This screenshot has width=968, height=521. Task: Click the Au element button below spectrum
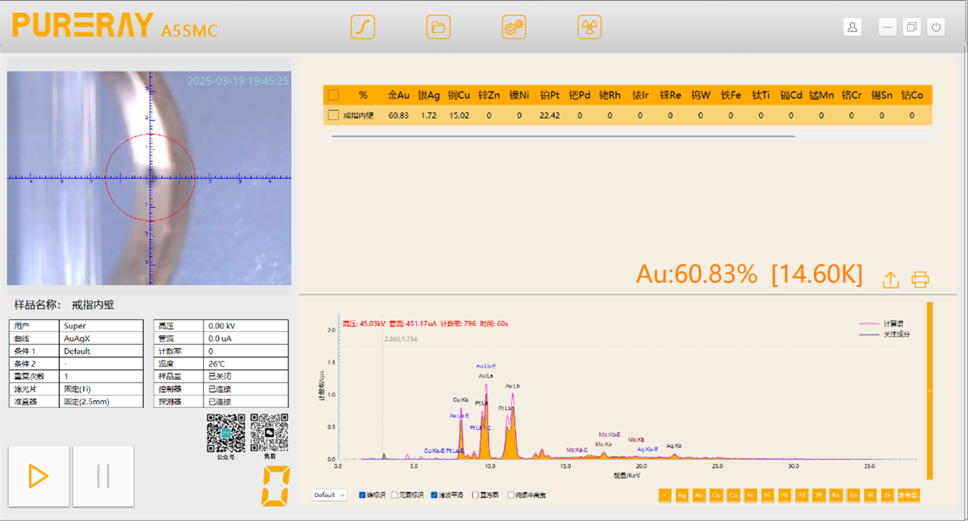(698, 495)
